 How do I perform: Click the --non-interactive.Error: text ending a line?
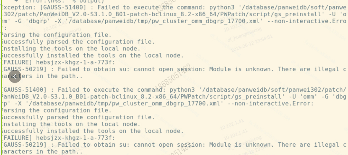tap(270, 104)
